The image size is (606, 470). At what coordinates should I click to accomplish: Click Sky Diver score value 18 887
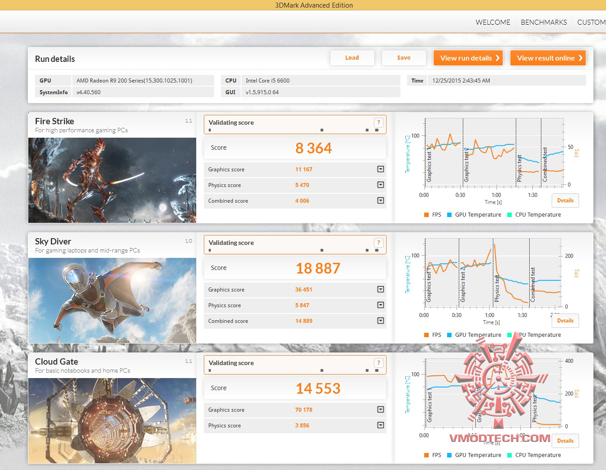pos(318,268)
